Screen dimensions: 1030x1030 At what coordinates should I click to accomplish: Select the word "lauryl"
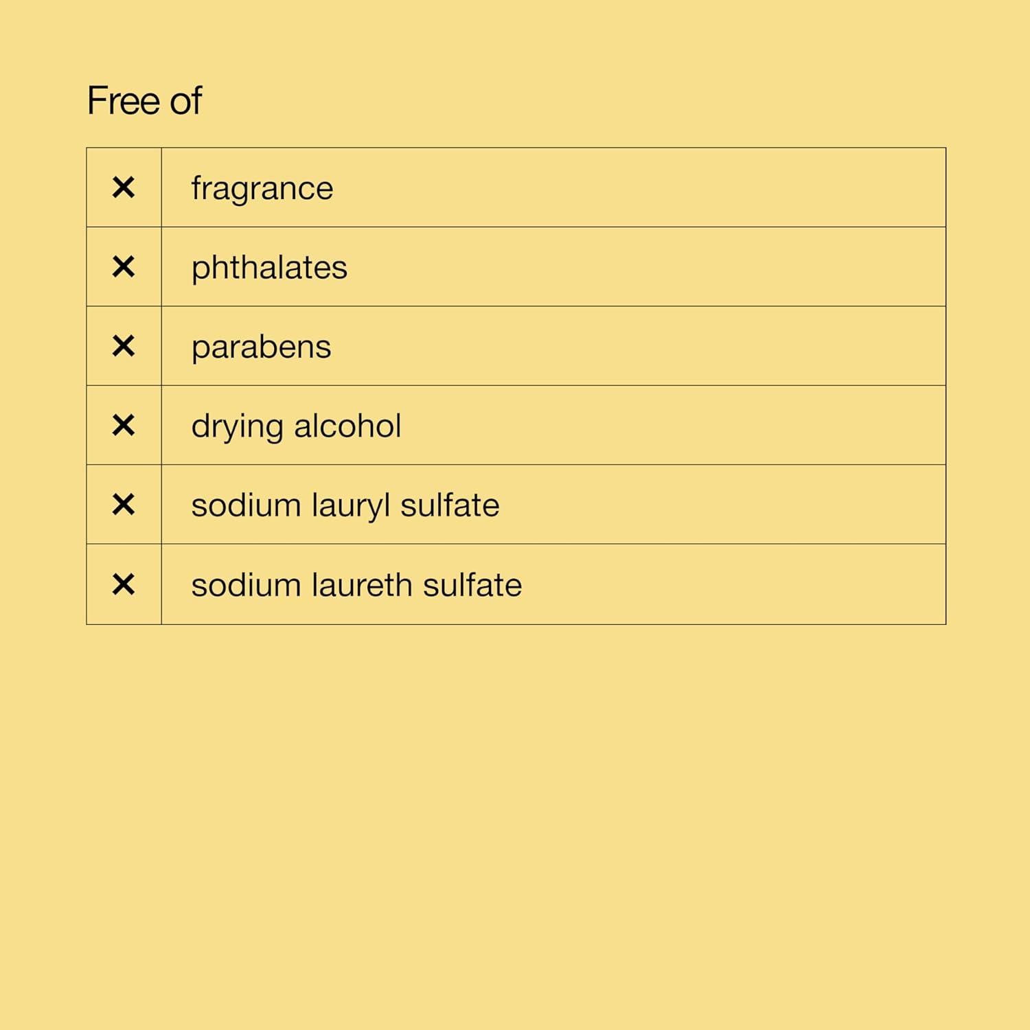pos(350,506)
